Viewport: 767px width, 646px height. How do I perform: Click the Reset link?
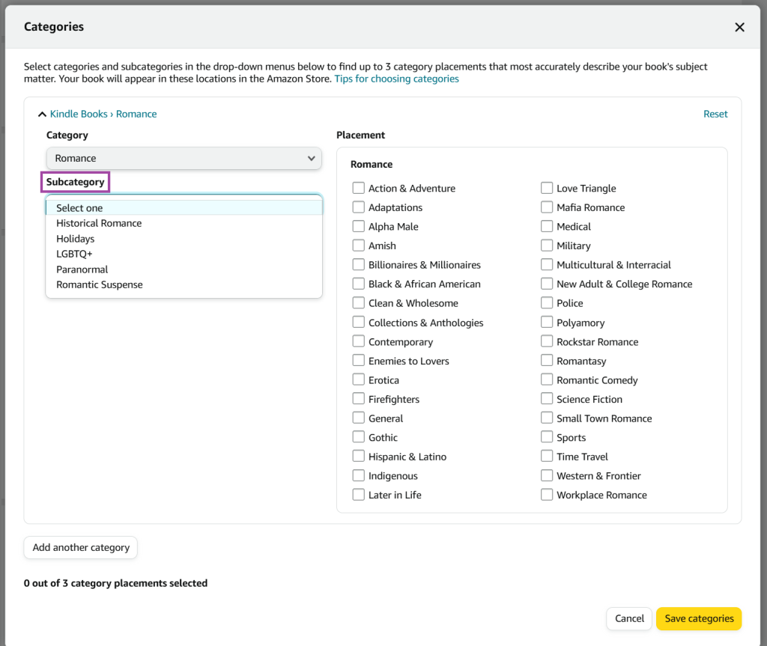pos(715,114)
